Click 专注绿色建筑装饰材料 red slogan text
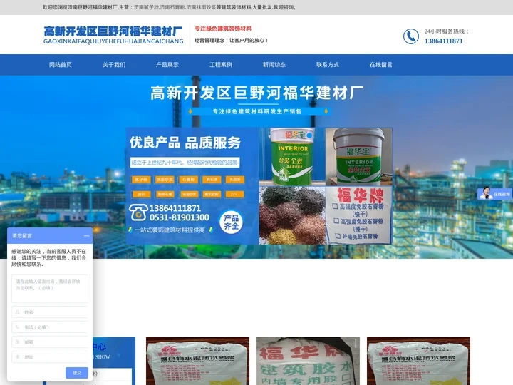513x385 pixels. 223,29
